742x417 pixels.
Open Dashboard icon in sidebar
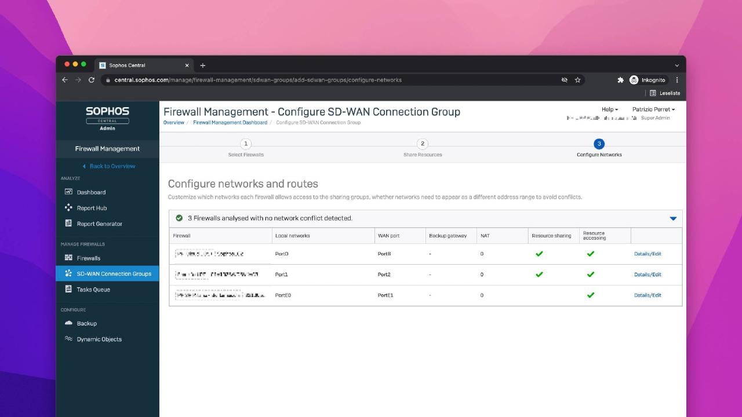(68, 192)
